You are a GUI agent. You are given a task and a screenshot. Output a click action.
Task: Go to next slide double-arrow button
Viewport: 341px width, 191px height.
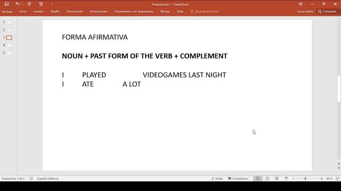tap(339, 168)
